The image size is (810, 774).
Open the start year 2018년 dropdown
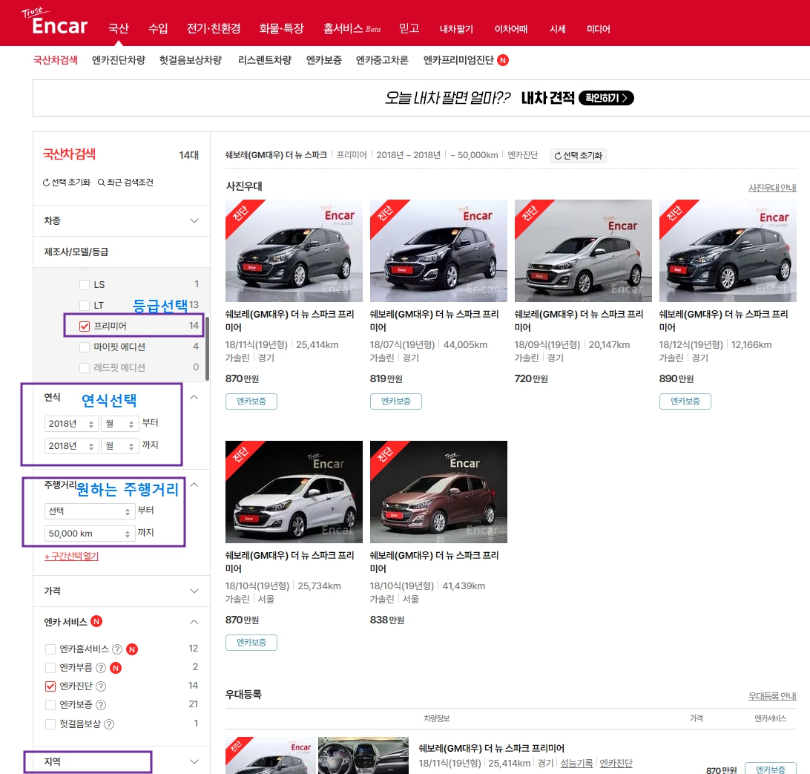(x=71, y=424)
